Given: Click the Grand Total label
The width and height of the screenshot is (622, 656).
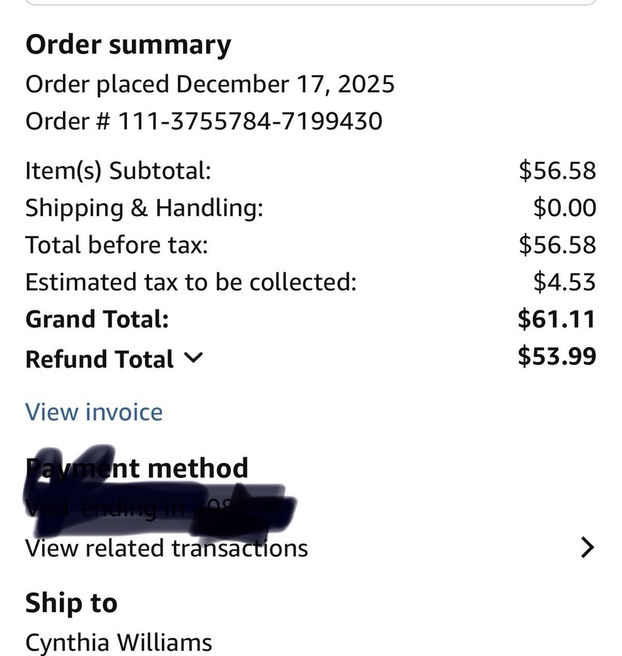Looking at the screenshot, I should 97,319.
